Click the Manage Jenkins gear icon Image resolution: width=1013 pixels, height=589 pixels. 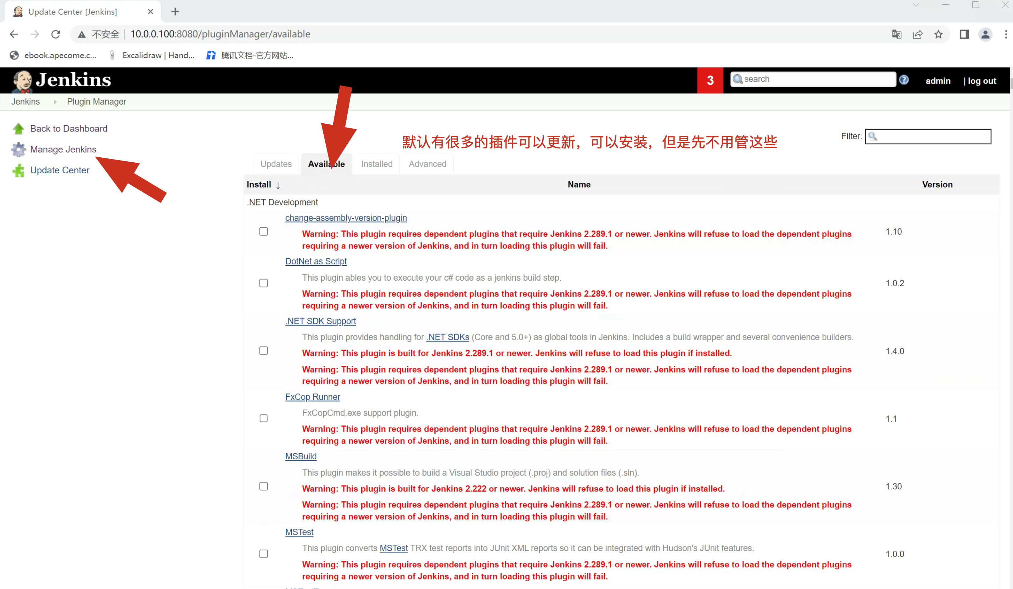(18, 150)
